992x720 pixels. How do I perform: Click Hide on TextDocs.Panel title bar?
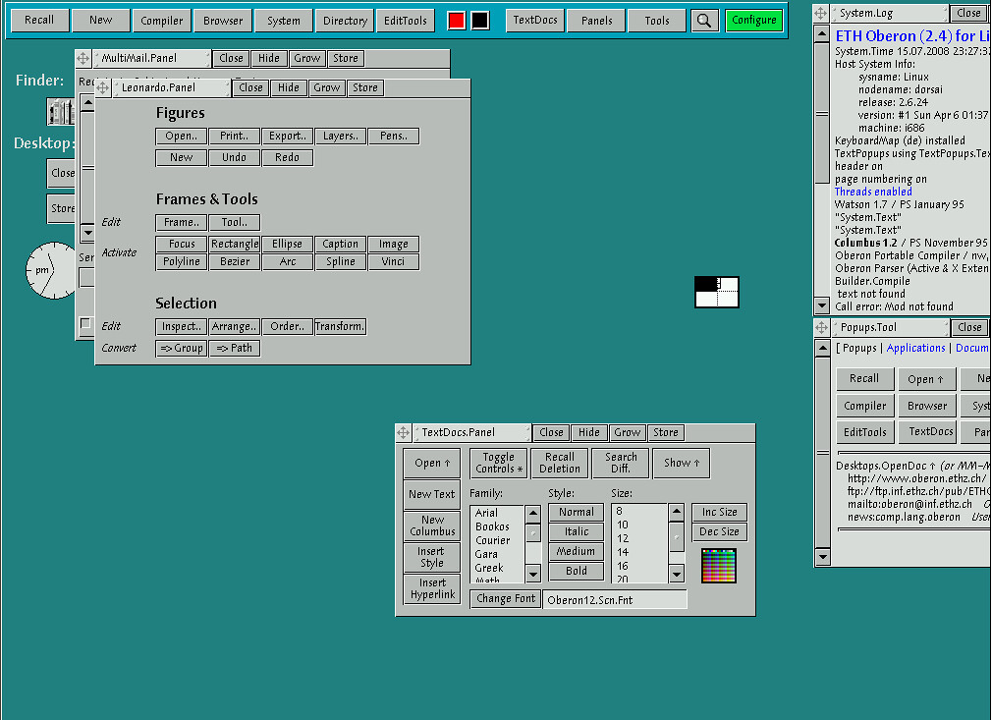[x=589, y=433]
